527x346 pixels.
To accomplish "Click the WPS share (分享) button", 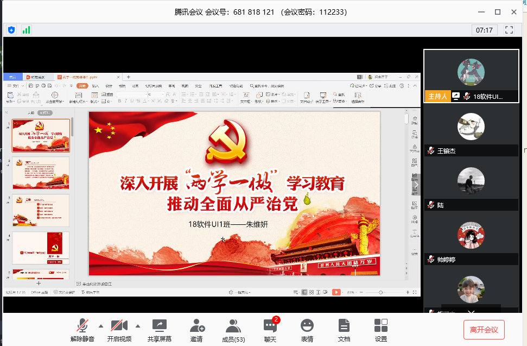I will [376, 86].
